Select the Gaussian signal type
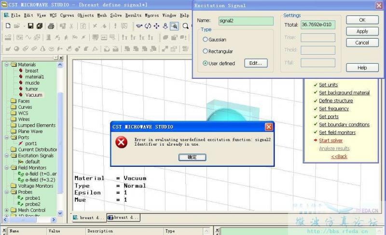 (205, 39)
